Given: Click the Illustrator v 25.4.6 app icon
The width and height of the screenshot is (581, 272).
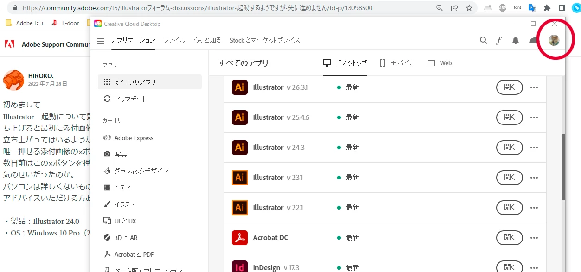Looking at the screenshot, I should [240, 117].
